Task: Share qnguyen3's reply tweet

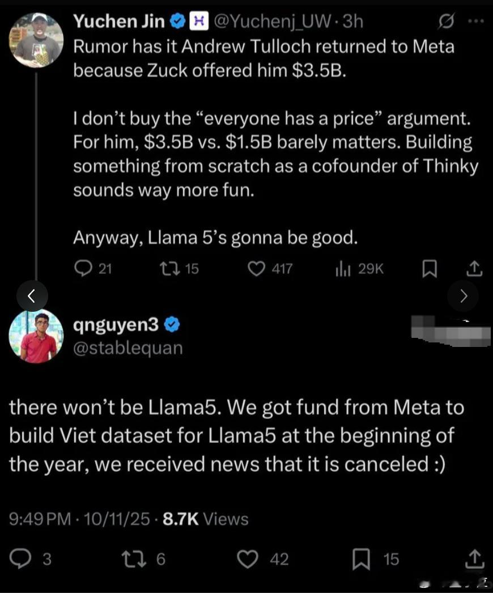Action: [475, 559]
